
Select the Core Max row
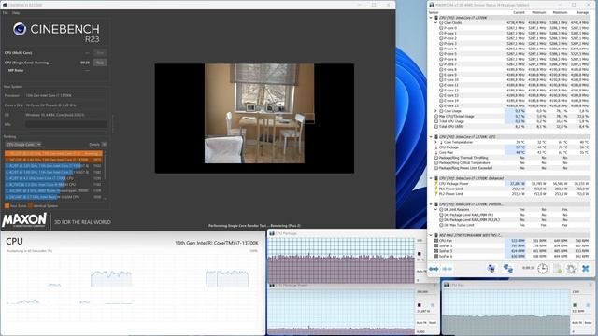coord(509,152)
